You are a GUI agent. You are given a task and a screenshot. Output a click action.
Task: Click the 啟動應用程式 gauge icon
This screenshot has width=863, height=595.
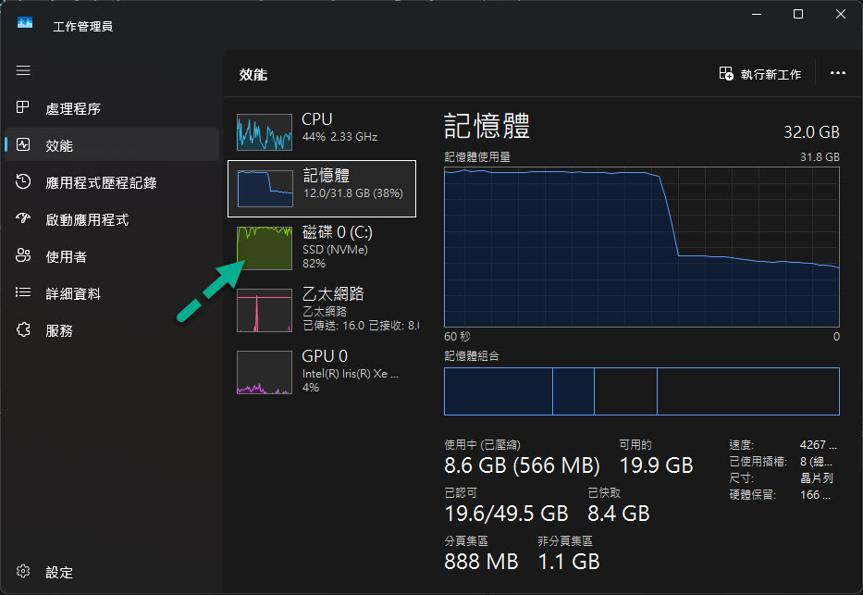coord(24,219)
